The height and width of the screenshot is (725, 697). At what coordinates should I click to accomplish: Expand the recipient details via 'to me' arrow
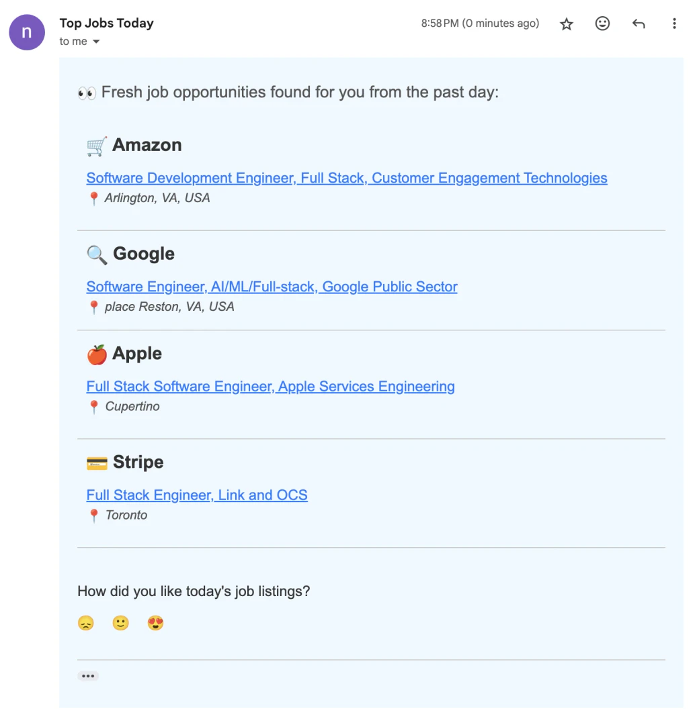(95, 41)
